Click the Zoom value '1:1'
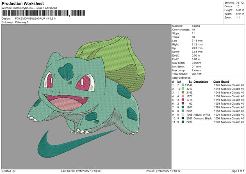Viewport: 246px width, 174px height. (x=238, y=17)
